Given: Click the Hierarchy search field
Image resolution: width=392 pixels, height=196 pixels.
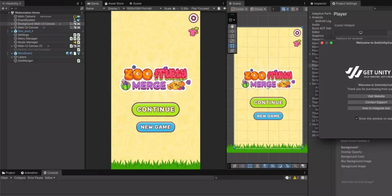Looking at the screenshot, I should pyautogui.click(x=45, y=8).
